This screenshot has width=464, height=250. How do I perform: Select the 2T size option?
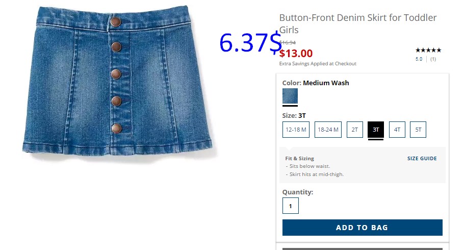355,130
